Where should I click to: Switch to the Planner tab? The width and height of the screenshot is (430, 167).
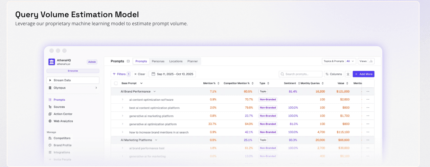coord(193,61)
